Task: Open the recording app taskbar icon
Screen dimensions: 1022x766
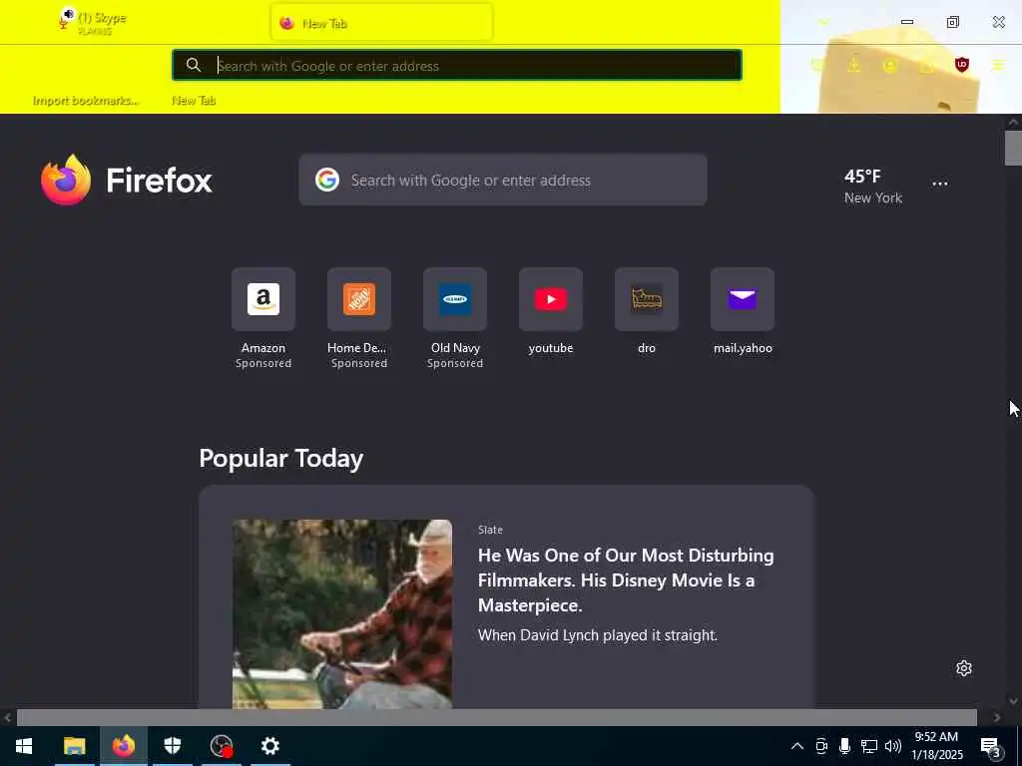Action: coord(221,746)
